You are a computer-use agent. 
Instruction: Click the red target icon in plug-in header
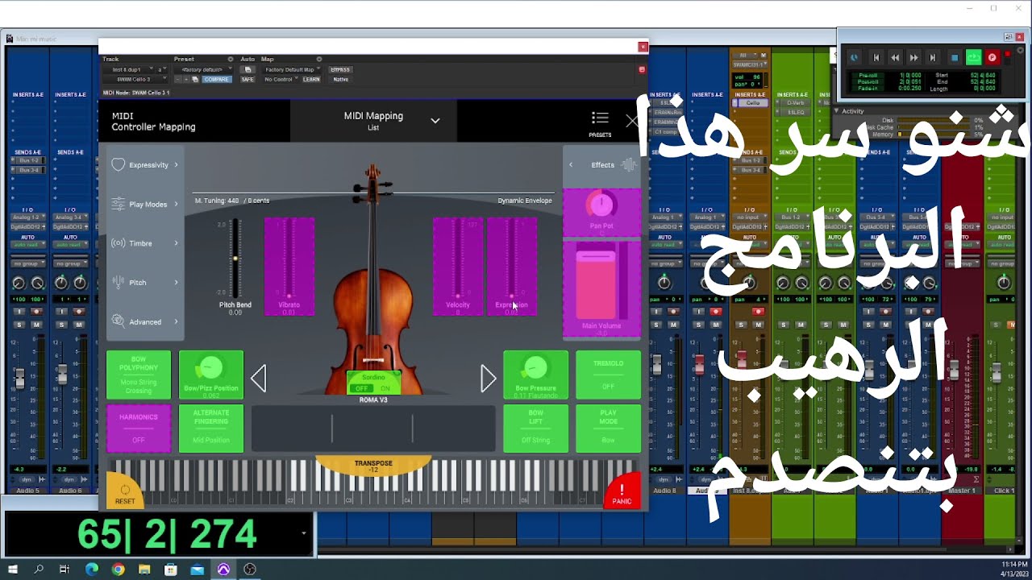point(642,69)
